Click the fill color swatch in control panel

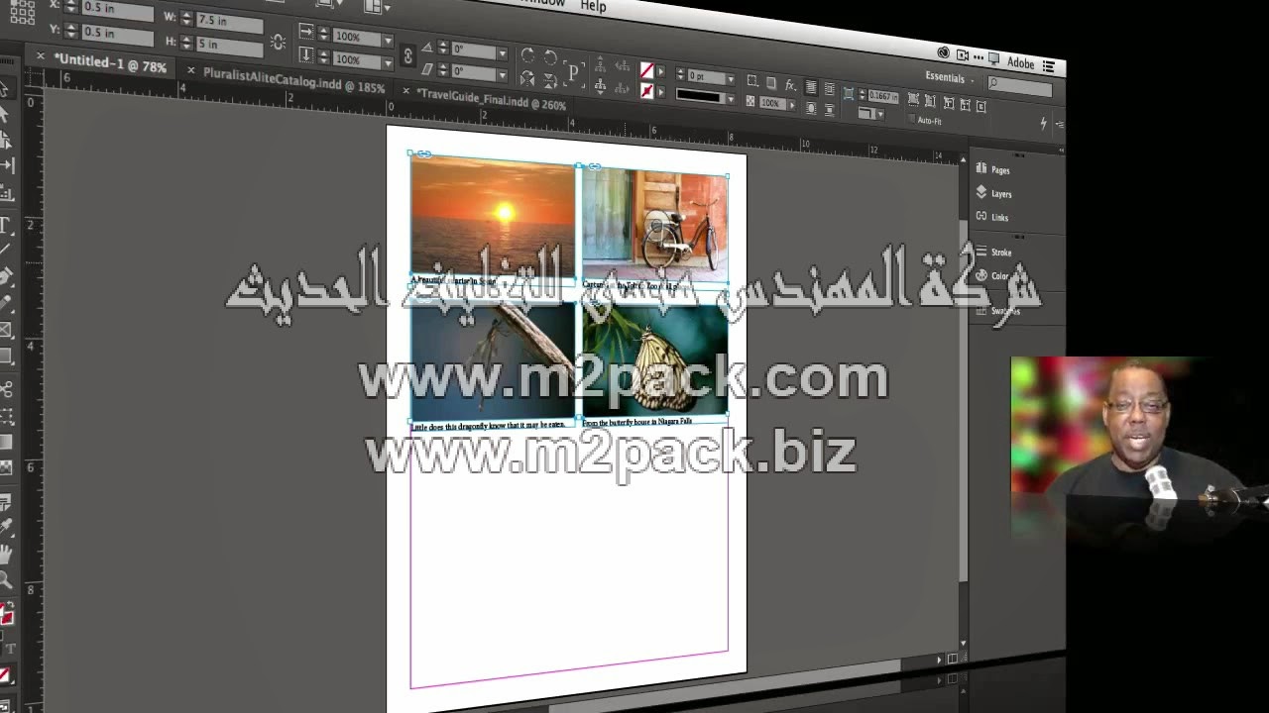[646, 70]
